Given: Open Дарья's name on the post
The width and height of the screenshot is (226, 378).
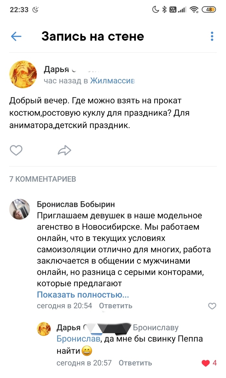Looking at the screenshot, I should point(56,70).
